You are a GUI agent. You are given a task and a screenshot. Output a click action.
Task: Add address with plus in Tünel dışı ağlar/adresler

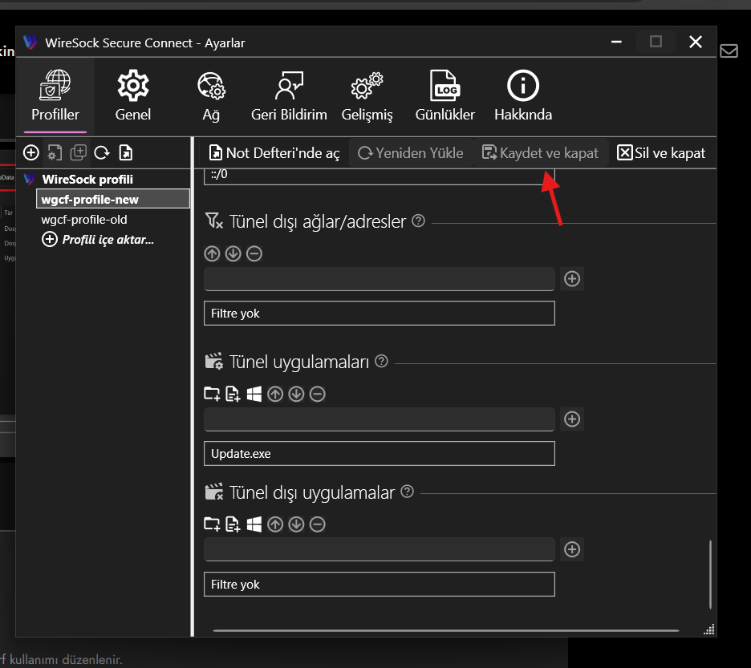(572, 279)
